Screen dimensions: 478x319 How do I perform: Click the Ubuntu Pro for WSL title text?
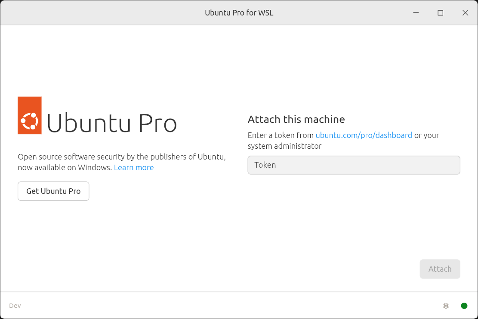[x=239, y=12]
